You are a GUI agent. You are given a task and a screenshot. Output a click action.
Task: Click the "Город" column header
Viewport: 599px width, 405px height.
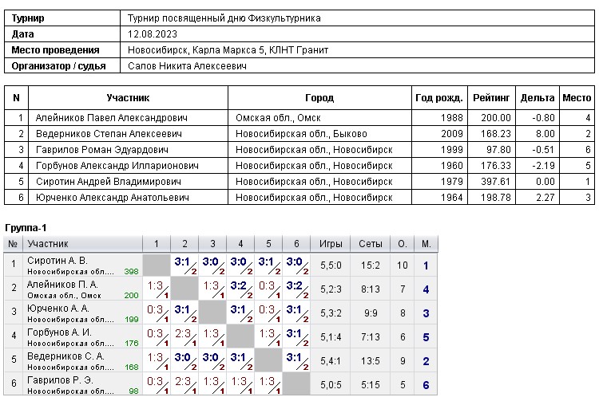coord(319,98)
